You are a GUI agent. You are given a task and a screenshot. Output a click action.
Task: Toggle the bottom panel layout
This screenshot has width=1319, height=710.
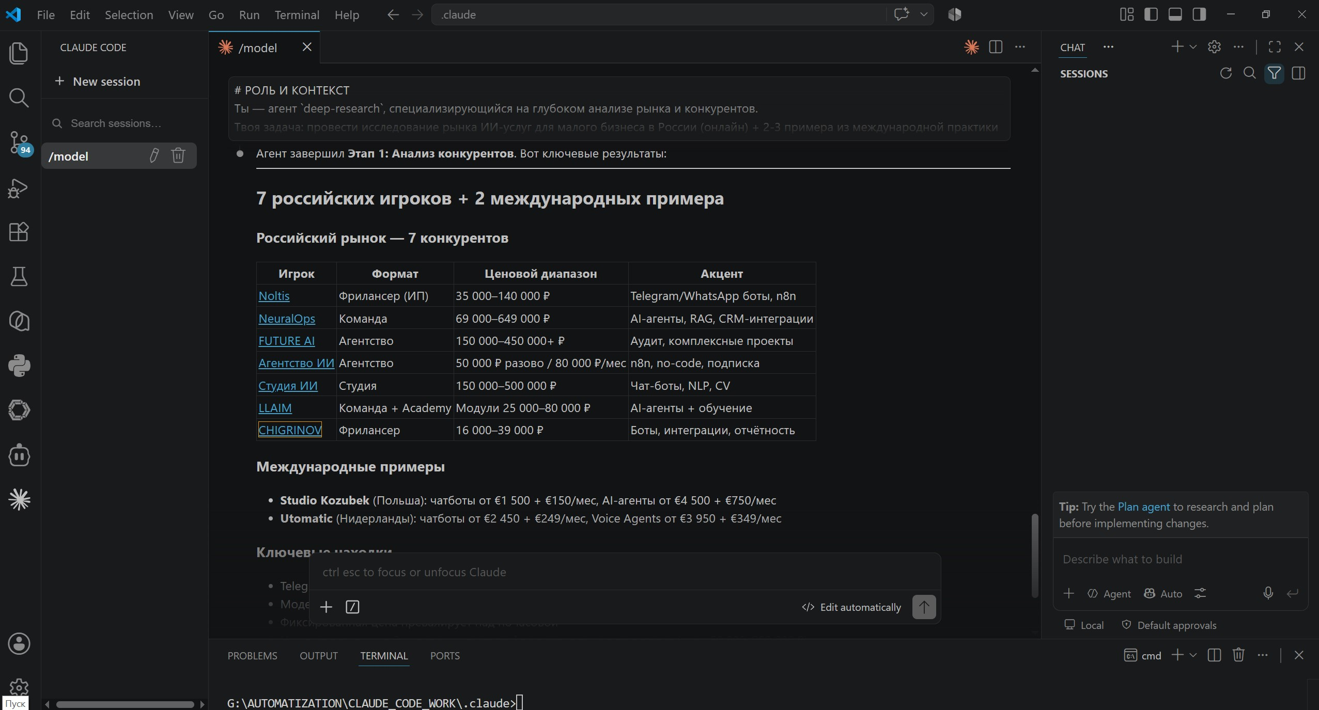pos(1175,14)
